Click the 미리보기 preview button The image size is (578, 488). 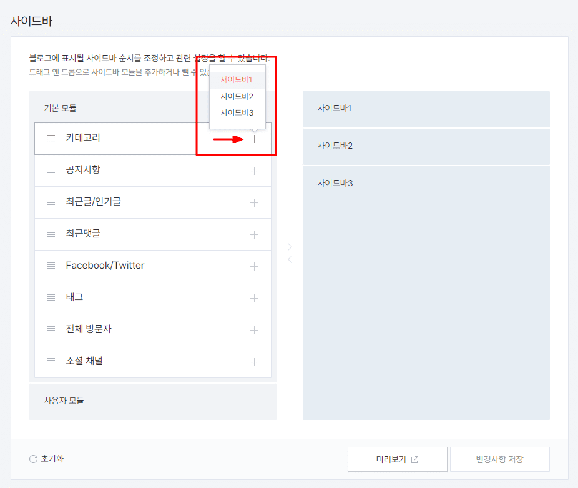coord(397,459)
